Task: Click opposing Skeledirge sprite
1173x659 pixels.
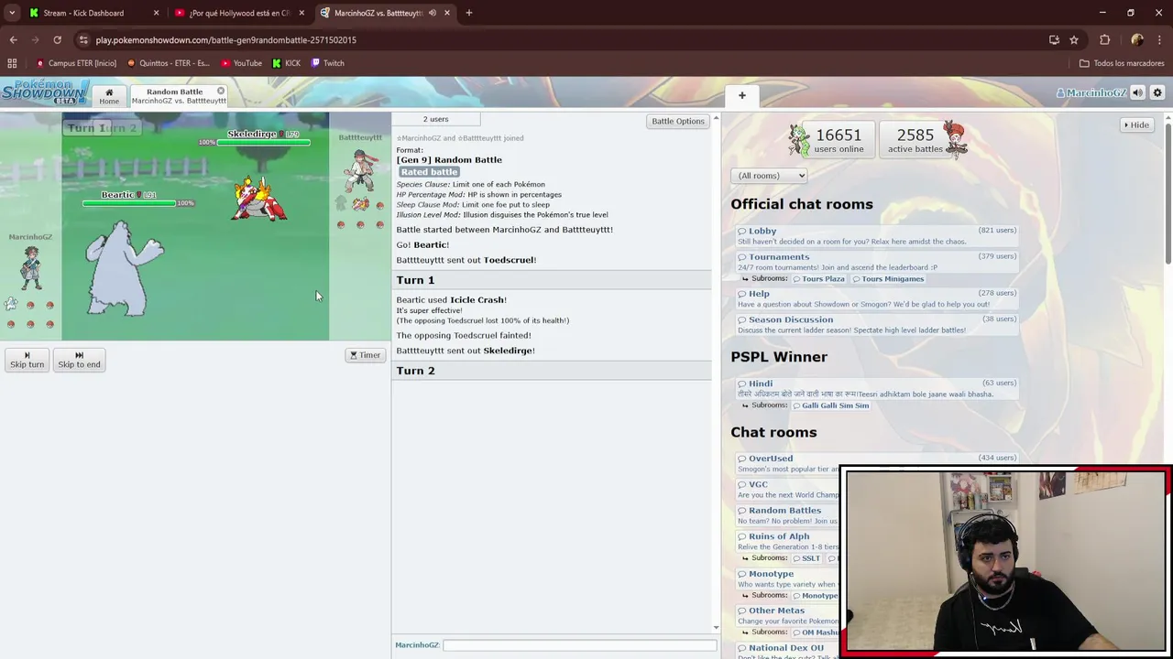Action: tap(260, 199)
